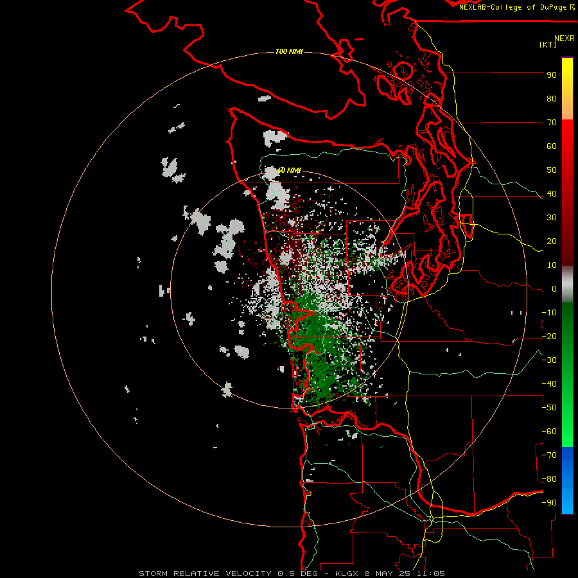Click the 40 value on the velocity scale
Image resolution: width=578 pixels, height=578 pixels.
pos(552,193)
